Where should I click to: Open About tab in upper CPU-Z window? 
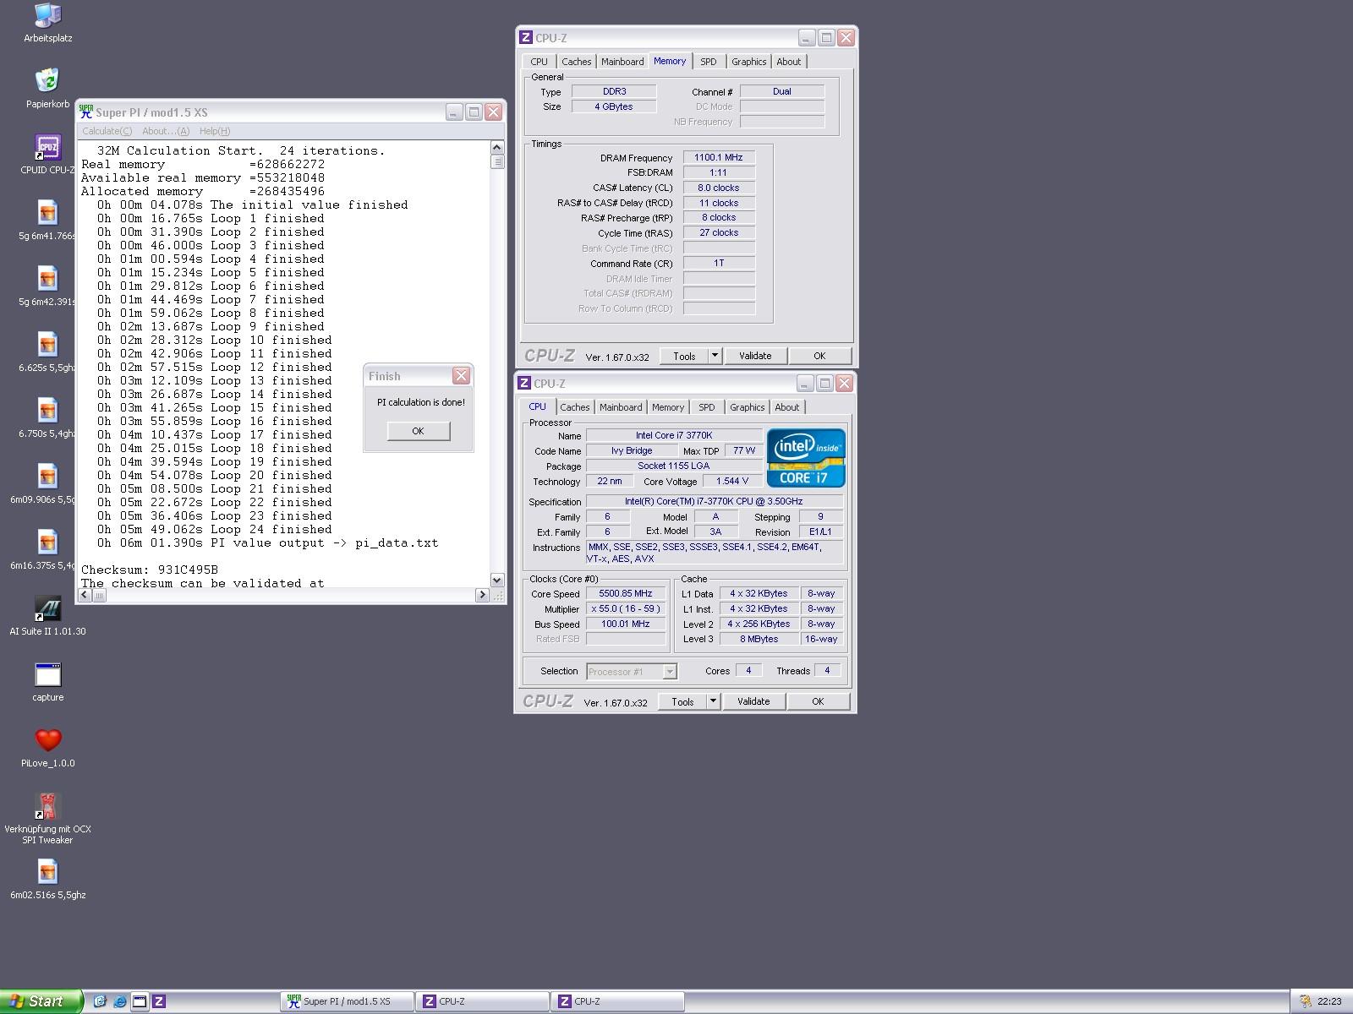pos(789,62)
